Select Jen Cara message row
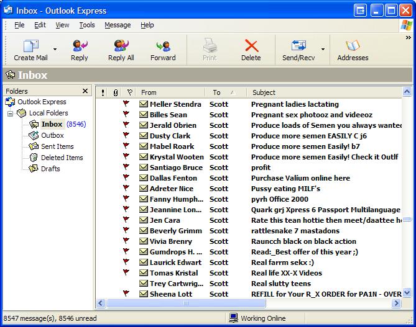 click(x=249, y=220)
